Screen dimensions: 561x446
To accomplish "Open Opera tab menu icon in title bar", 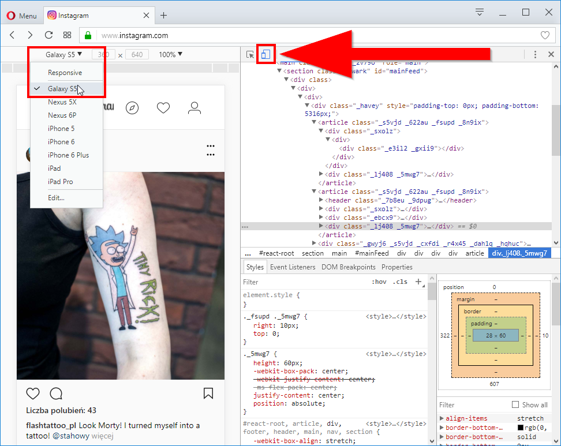I will click(x=480, y=12).
